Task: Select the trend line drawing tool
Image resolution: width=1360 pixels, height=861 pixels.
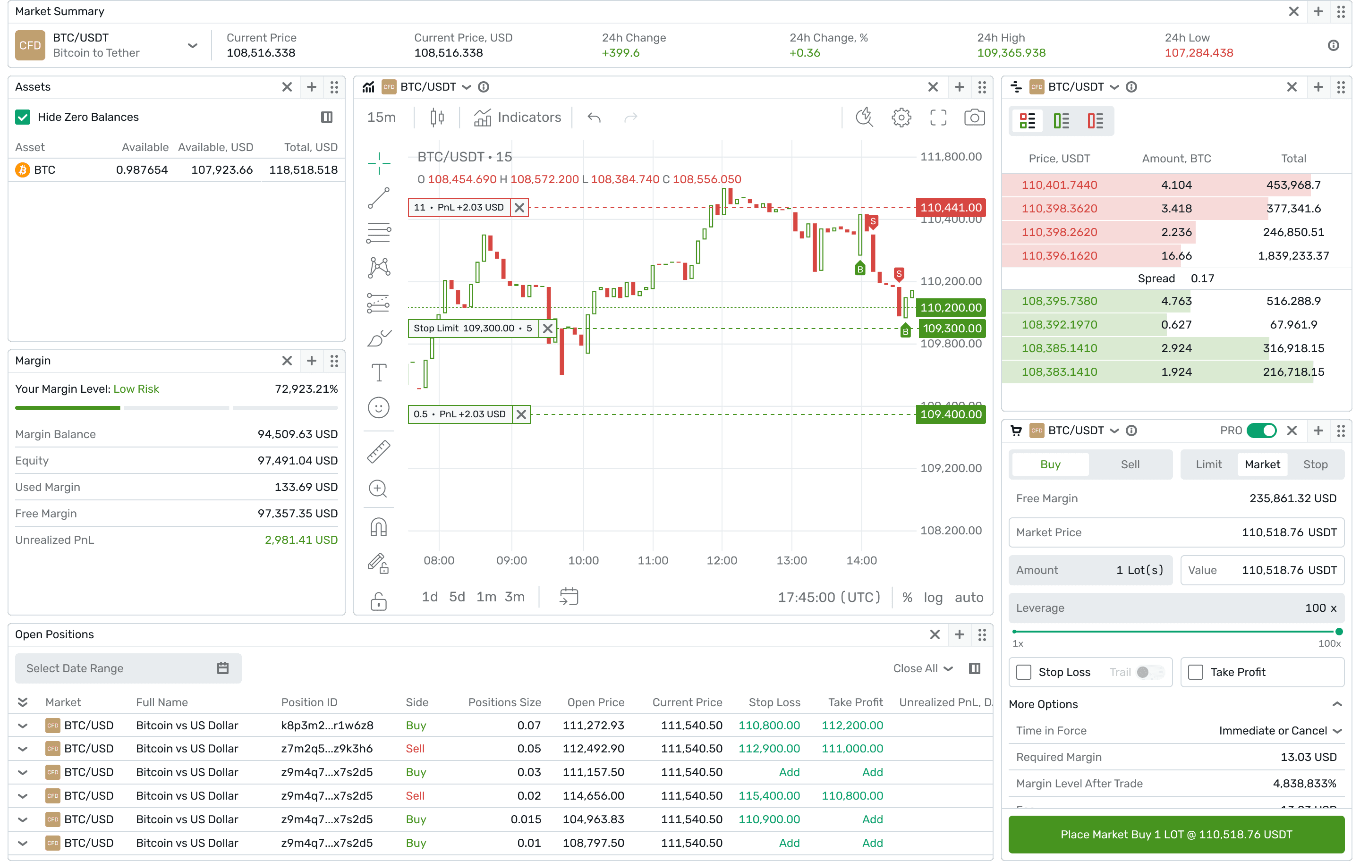Action: coord(378,198)
